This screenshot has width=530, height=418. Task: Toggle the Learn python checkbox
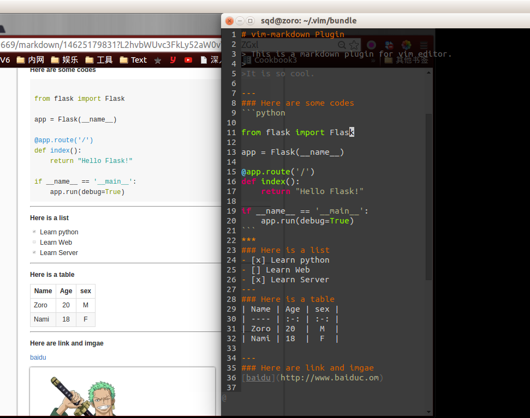pos(34,232)
